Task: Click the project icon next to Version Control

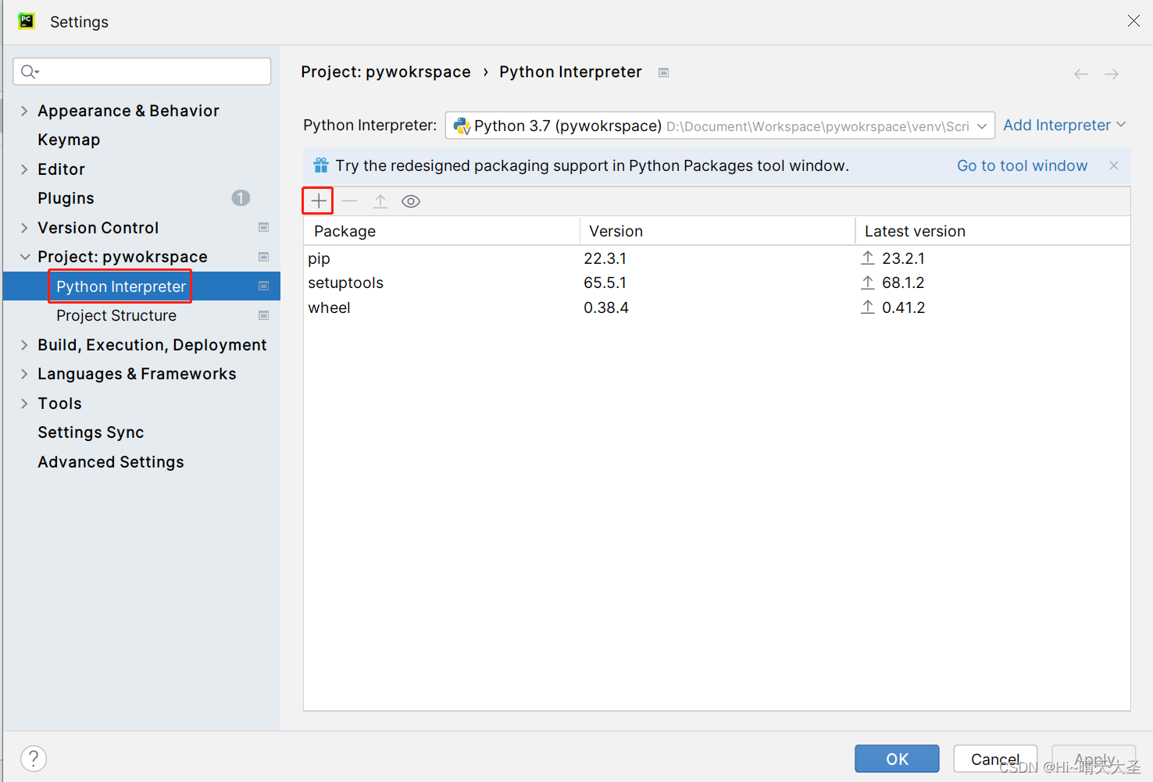Action: click(264, 228)
